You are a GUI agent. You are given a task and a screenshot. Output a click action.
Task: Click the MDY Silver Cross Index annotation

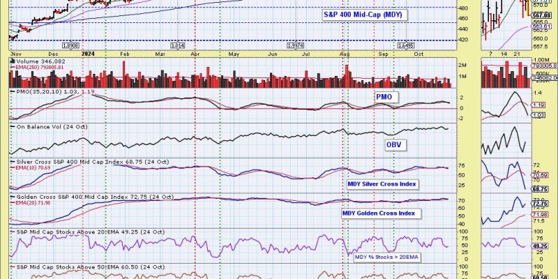click(382, 184)
